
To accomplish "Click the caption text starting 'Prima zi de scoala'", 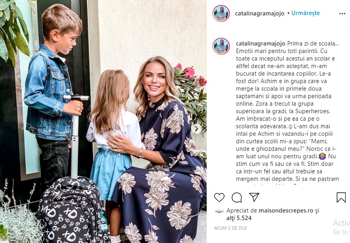I will click(x=287, y=111).
